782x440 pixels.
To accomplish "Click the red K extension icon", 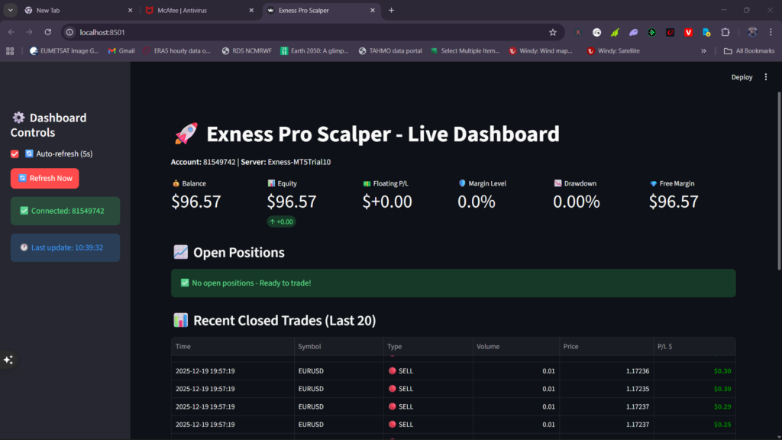I will pos(578,32).
